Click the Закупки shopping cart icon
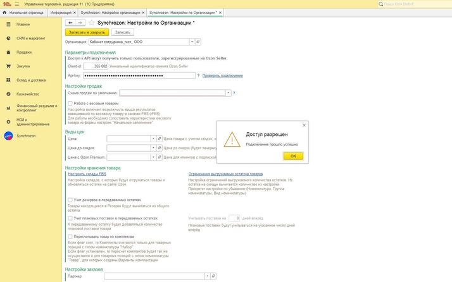This screenshot has width=452, height=282. (8, 66)
